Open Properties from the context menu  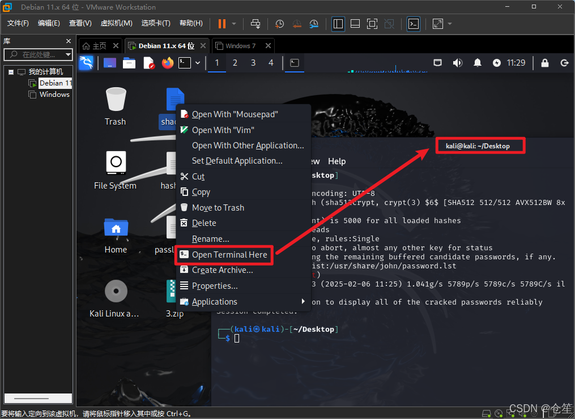point(243,286)
